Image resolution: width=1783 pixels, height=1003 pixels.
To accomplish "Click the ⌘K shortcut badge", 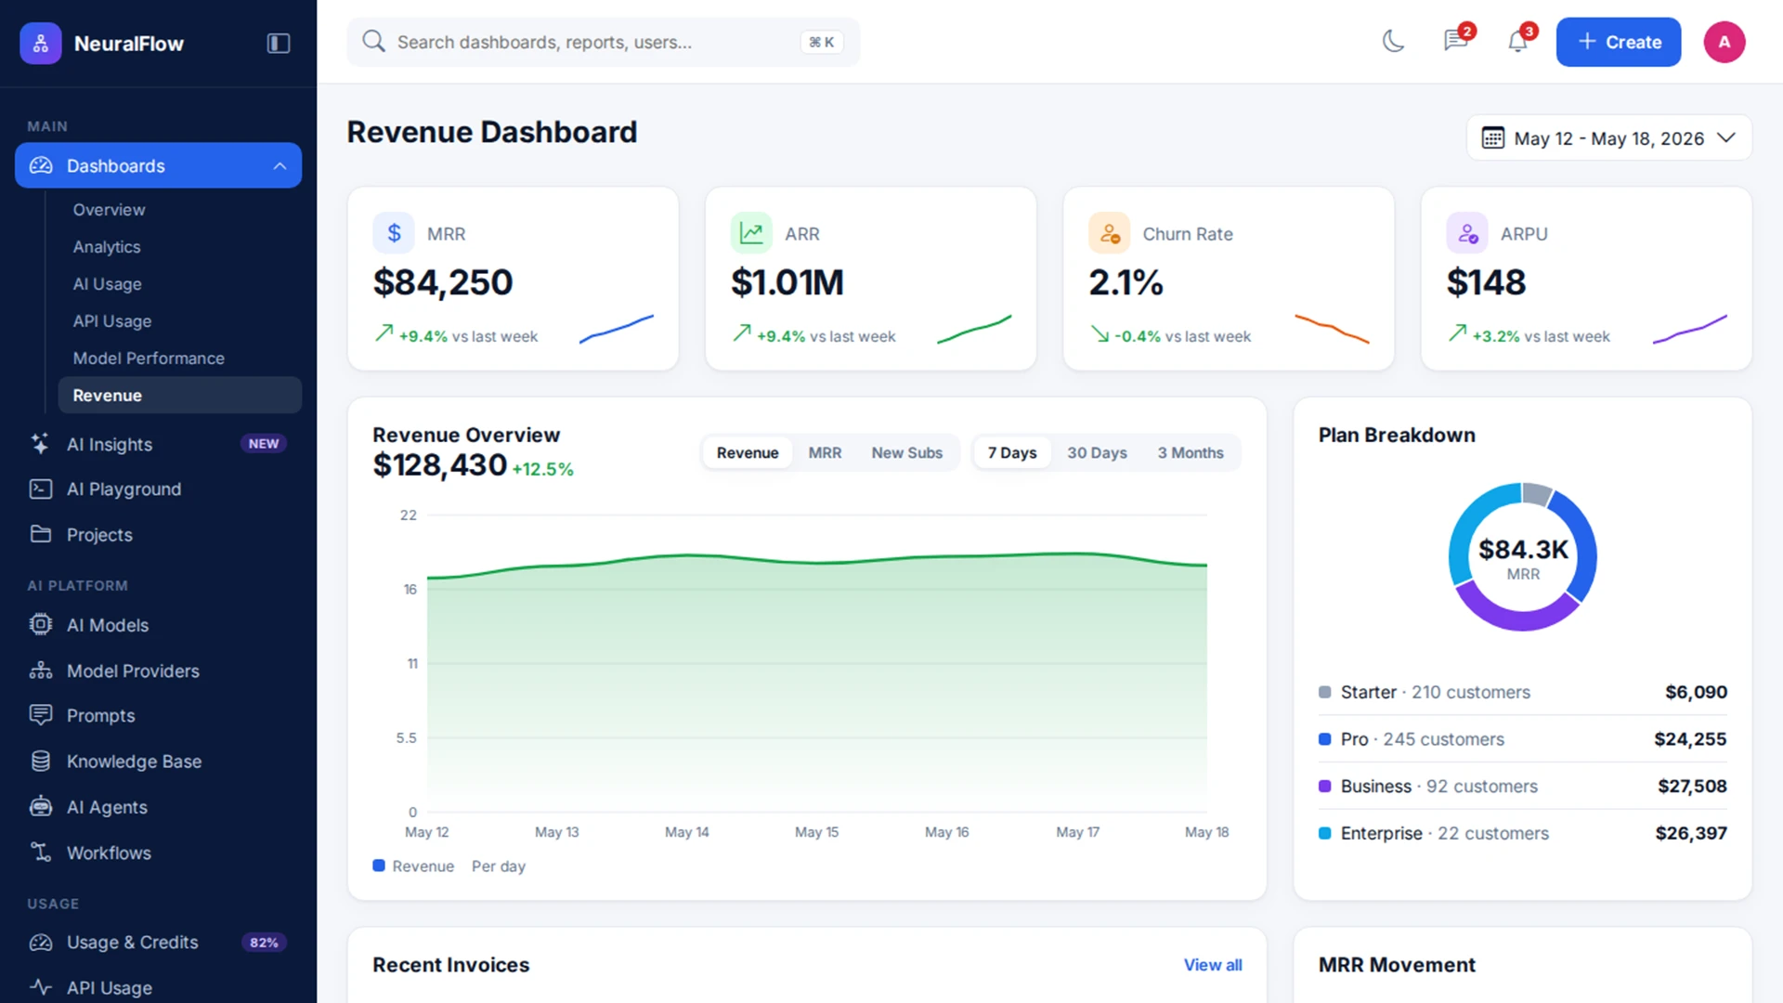I will [x=822, y=42].
